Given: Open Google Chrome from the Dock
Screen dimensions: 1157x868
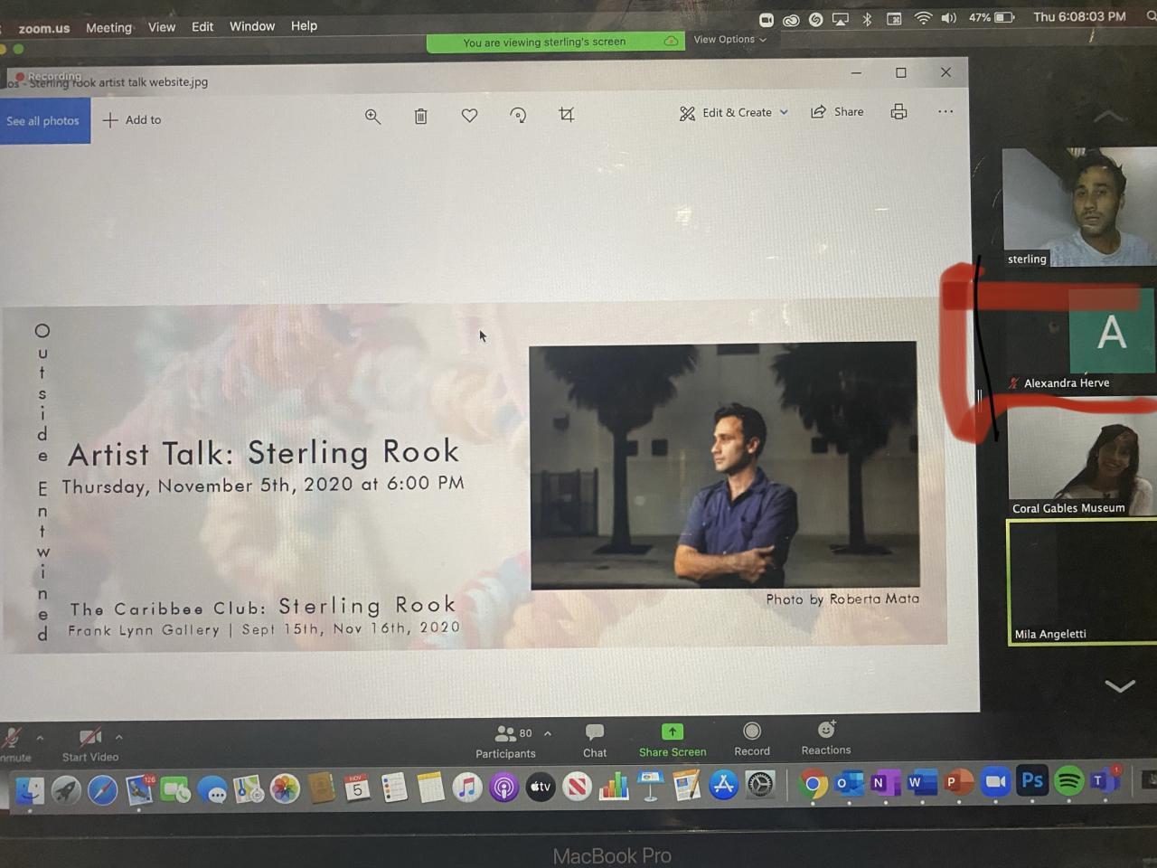Looking at the screenshot, I should (813, 785).
